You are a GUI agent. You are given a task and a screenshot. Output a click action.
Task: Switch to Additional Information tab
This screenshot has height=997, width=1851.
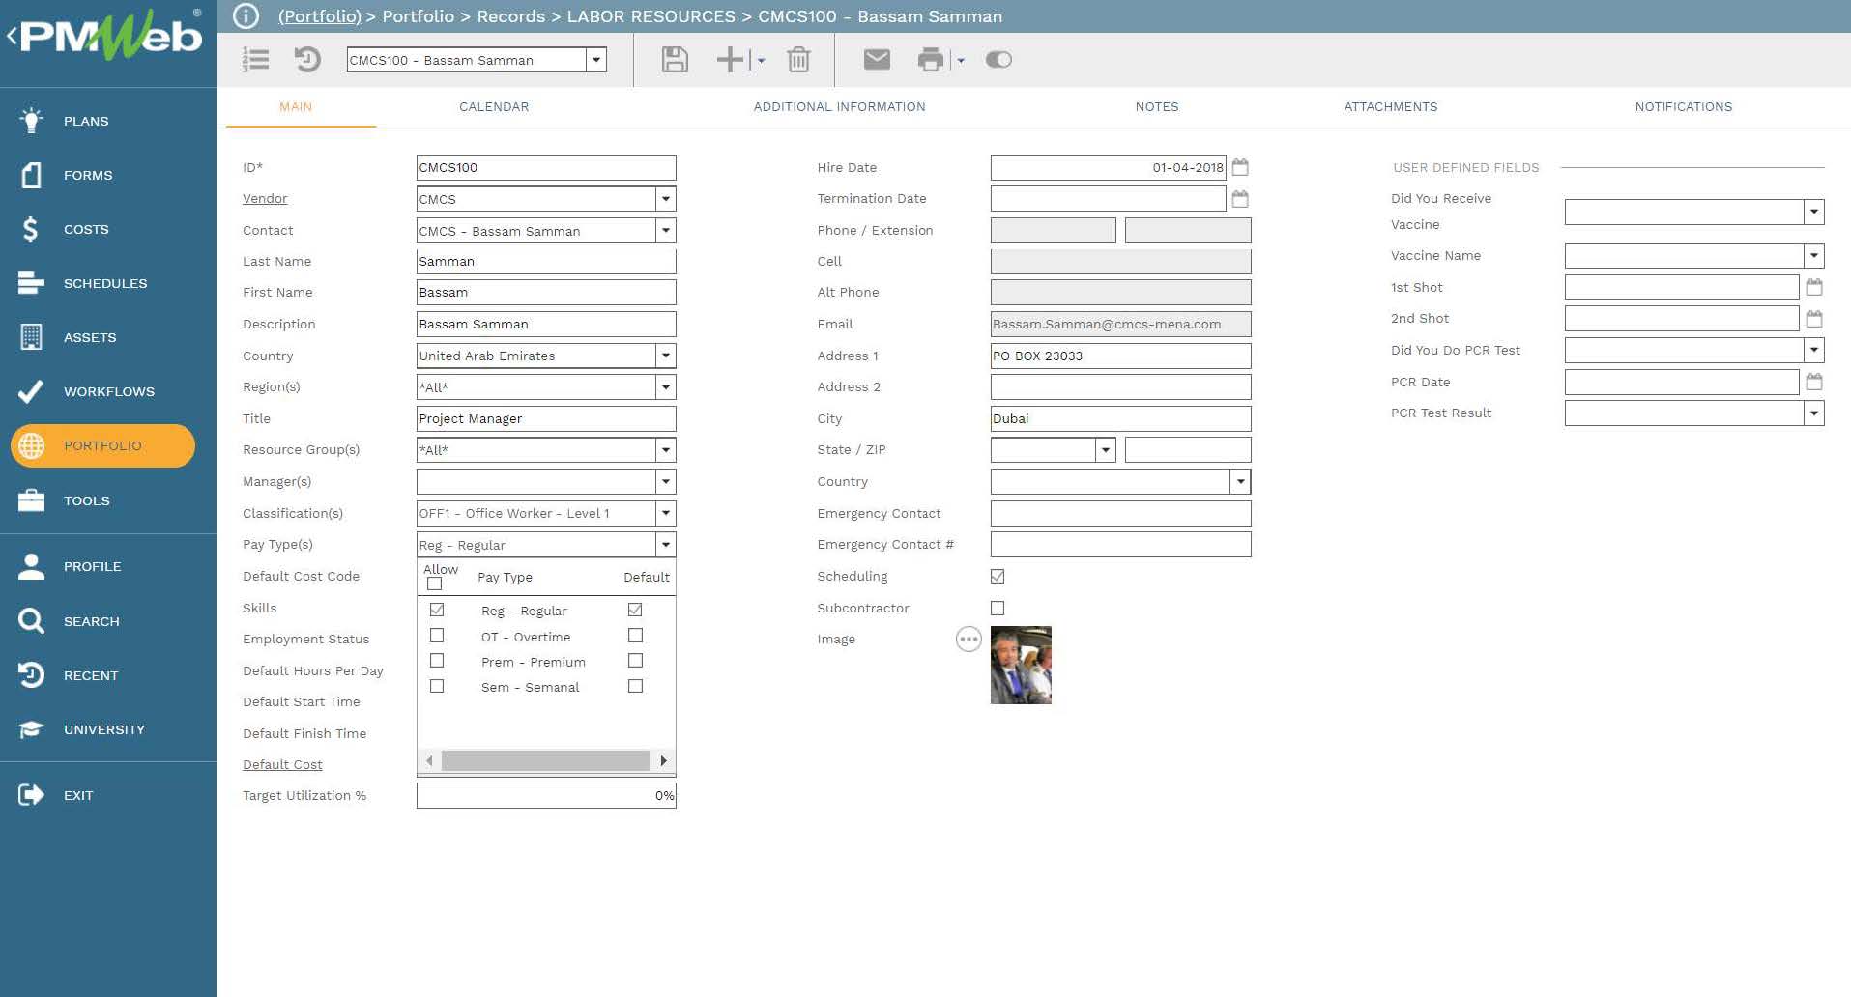pyautogui.click(x=839, y=107)
